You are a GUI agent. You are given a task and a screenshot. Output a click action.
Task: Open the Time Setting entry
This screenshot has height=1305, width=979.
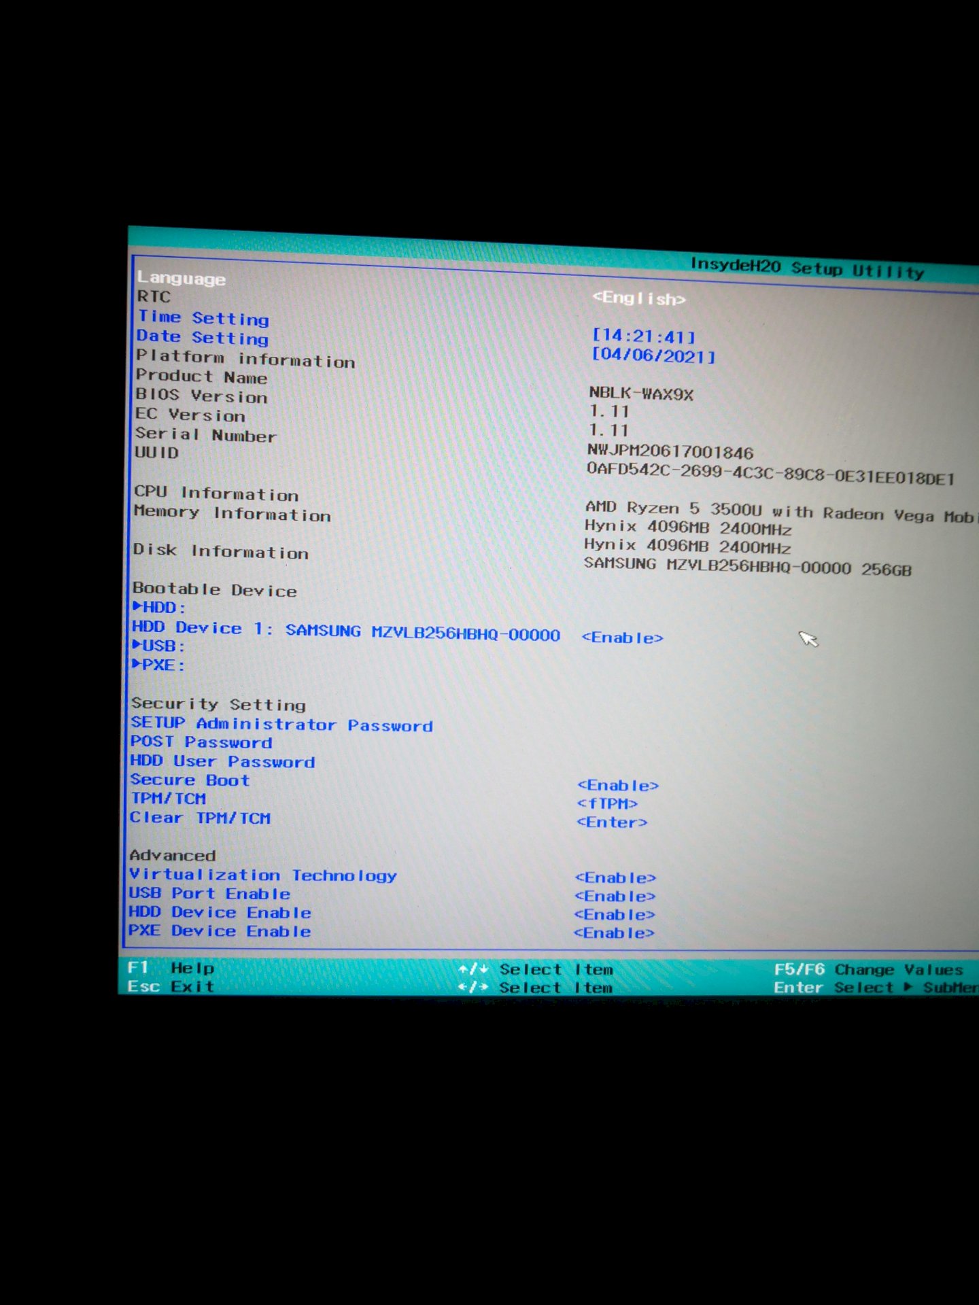[203, 317]
